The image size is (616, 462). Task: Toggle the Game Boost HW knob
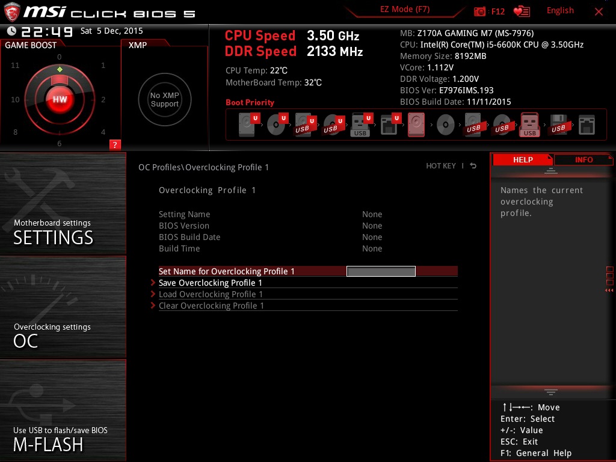(x=60, y=99)
